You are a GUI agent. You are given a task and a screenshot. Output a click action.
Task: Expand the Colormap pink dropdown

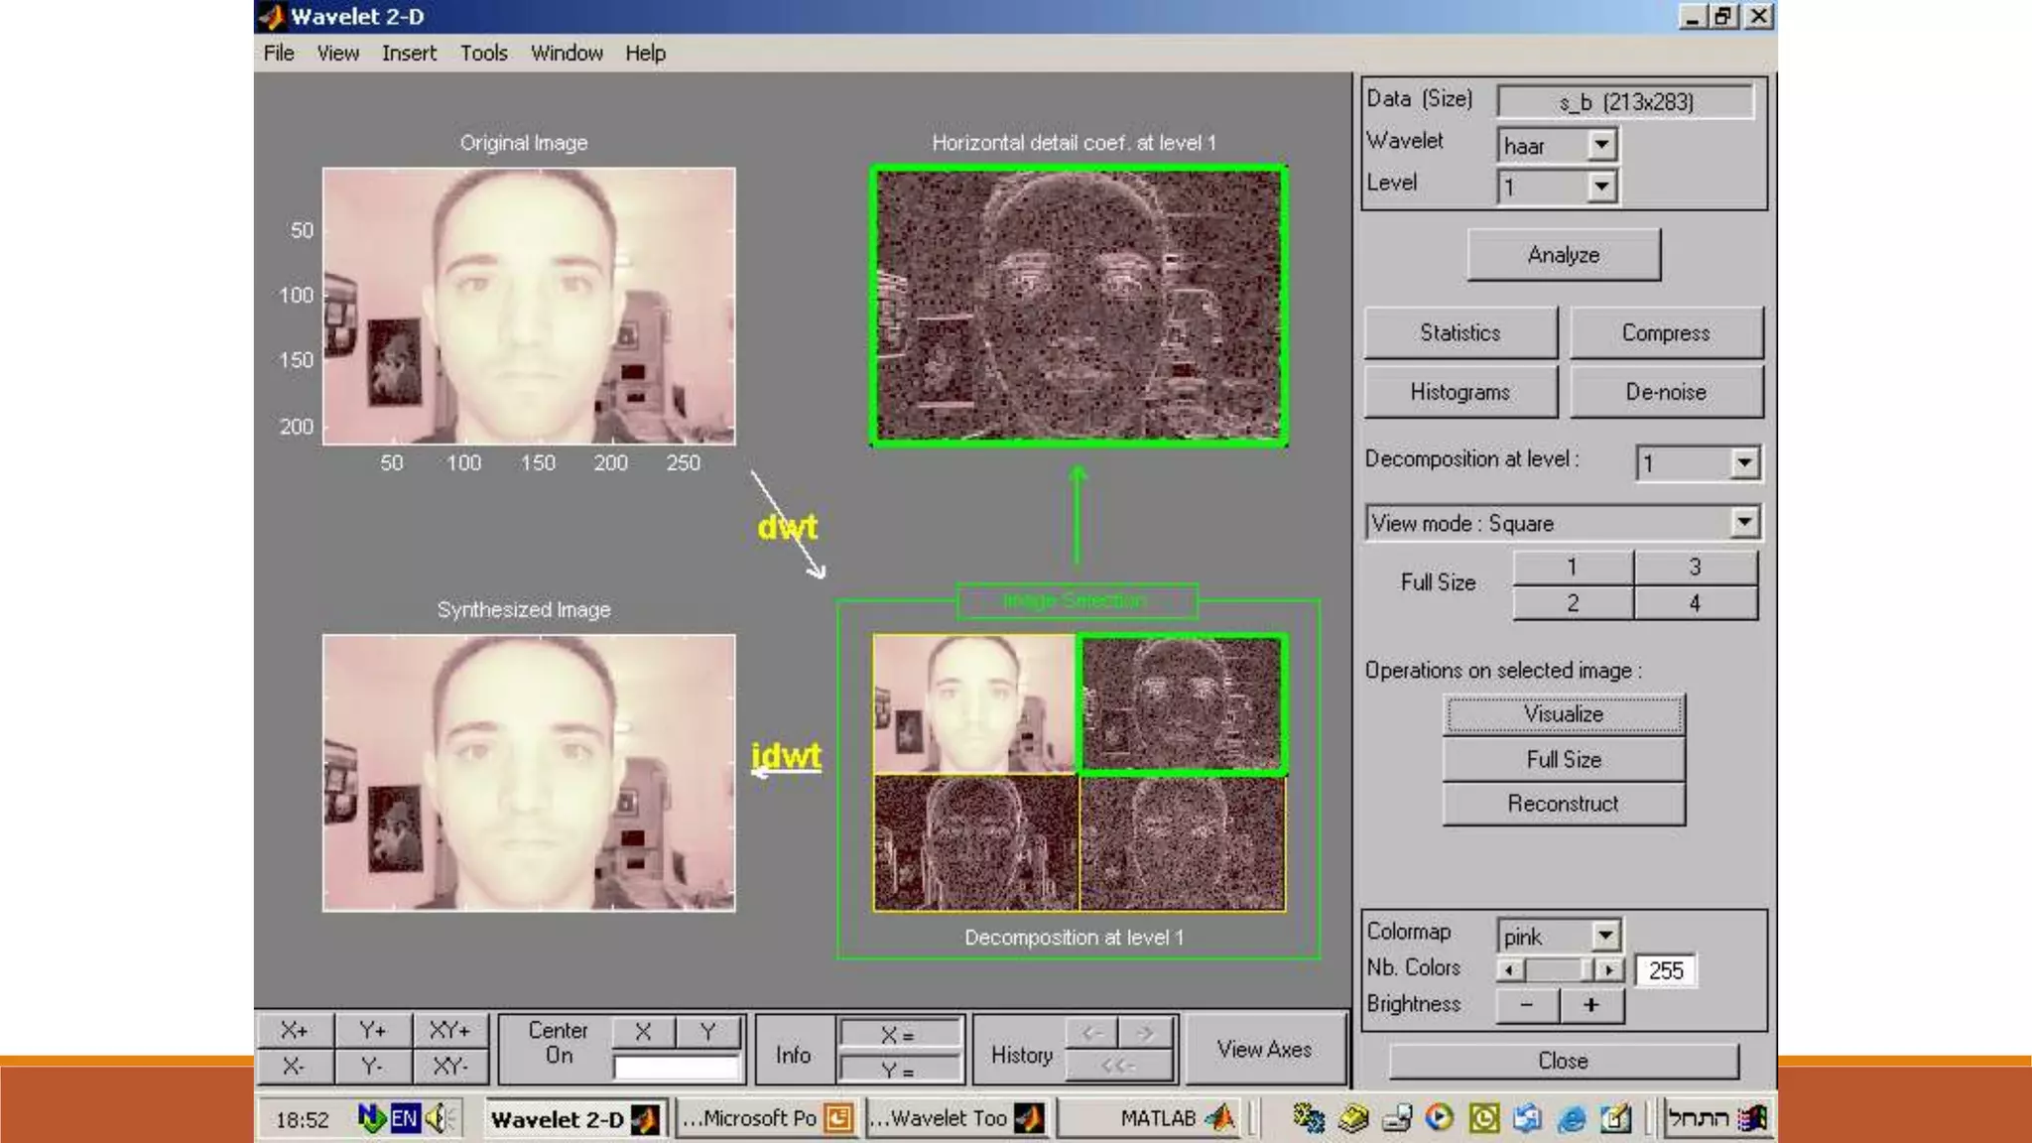point(1604,936)
